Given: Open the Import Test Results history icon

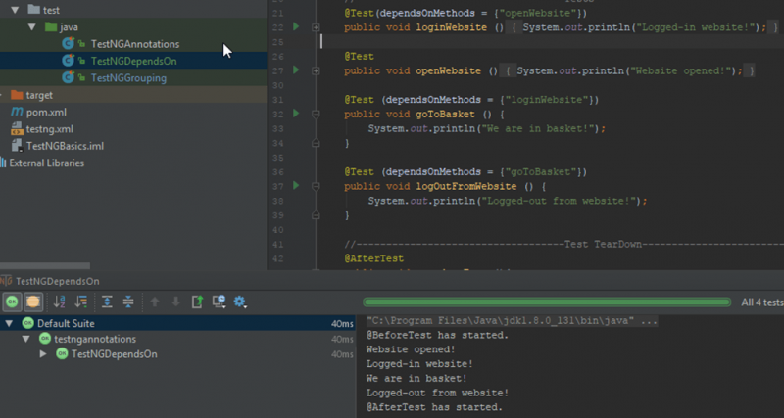Looking at the screenshot, I should pos(218,302).
